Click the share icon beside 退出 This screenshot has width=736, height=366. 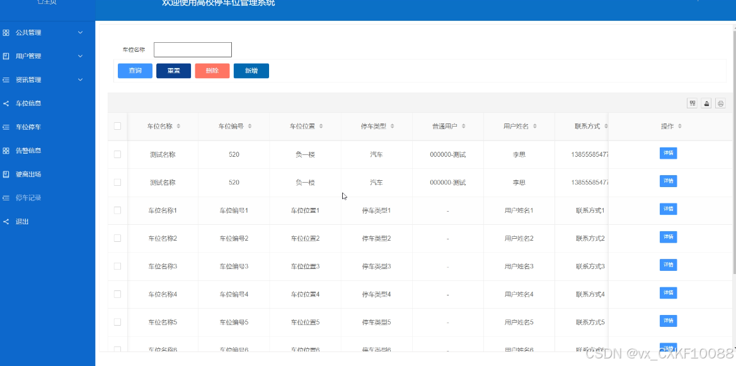[x=6, y=222]
